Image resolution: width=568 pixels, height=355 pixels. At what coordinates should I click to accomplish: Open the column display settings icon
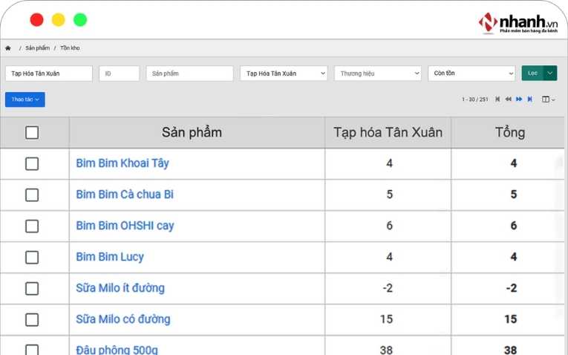click(x=548, y=100)
